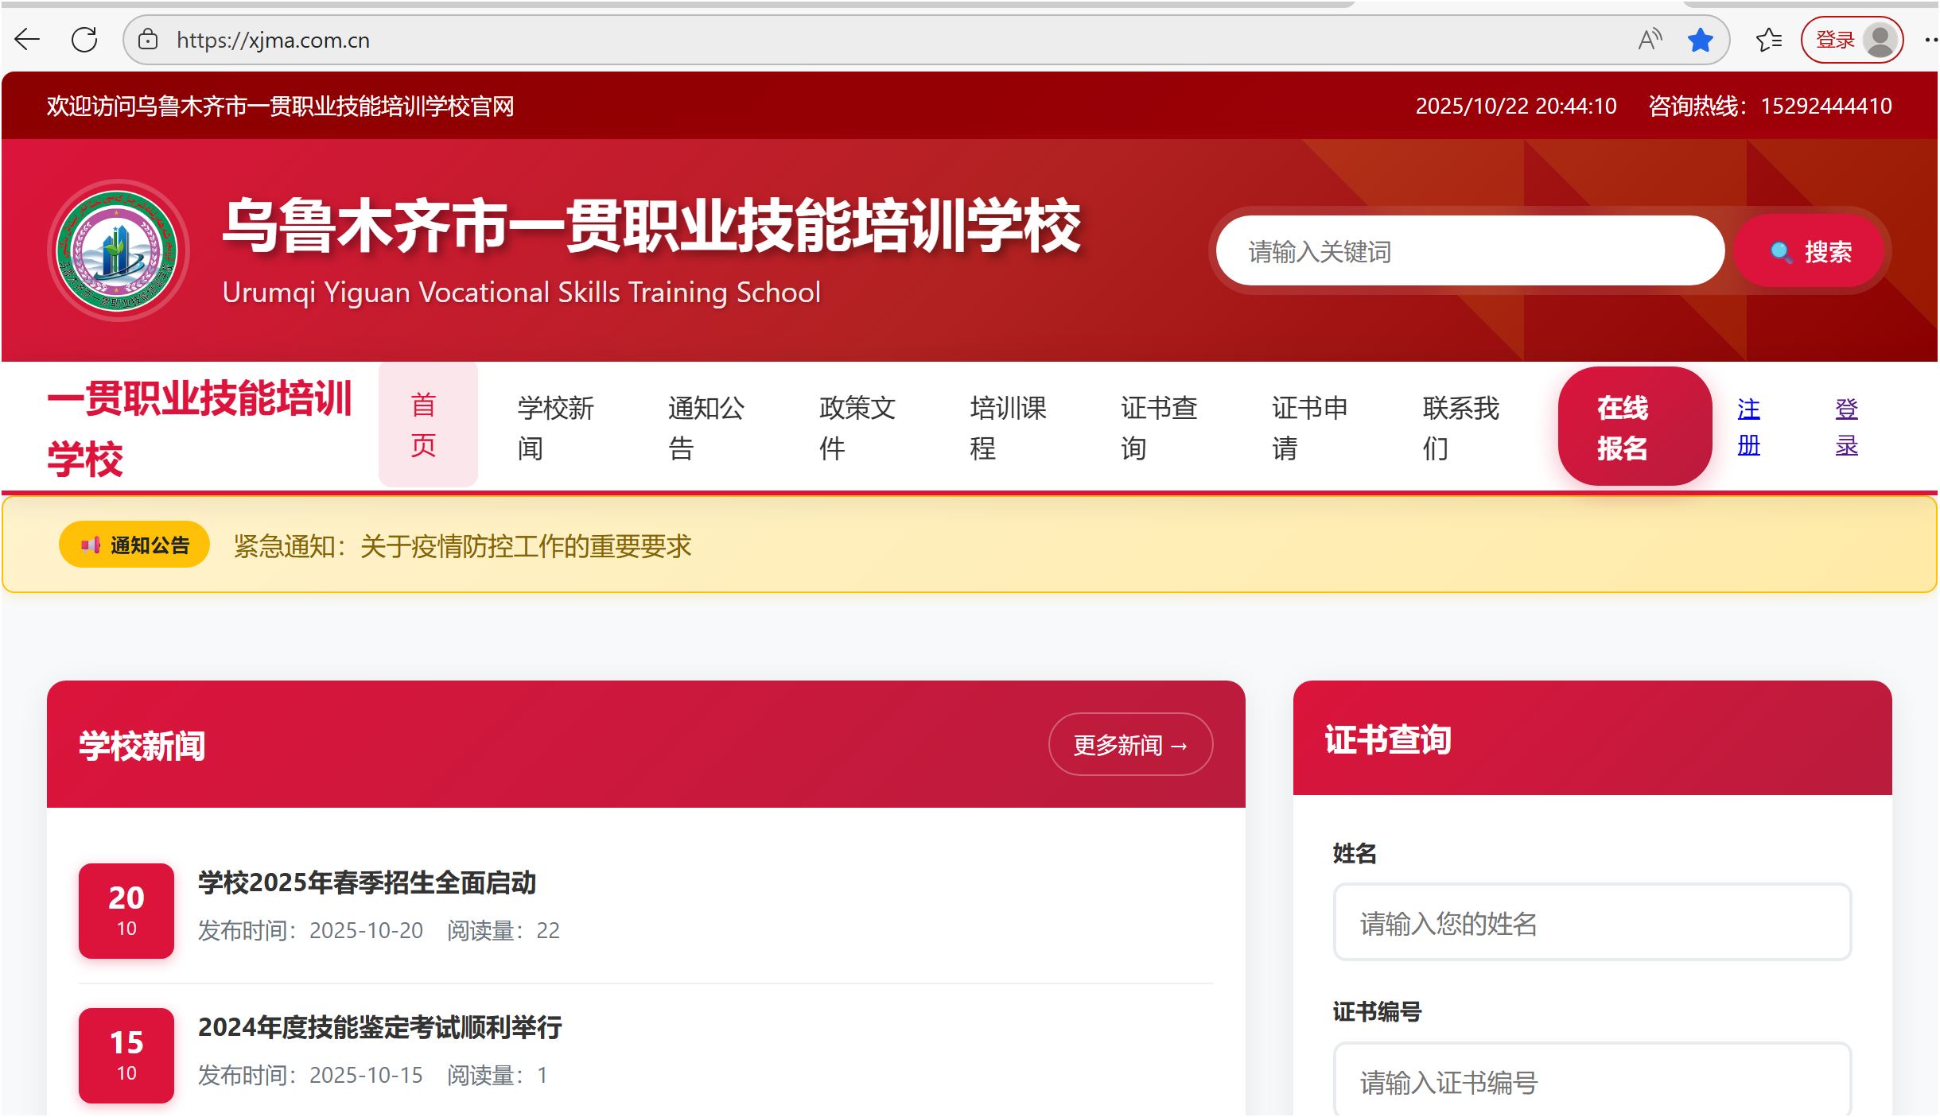Click the site info lock icon

(148, 40)
